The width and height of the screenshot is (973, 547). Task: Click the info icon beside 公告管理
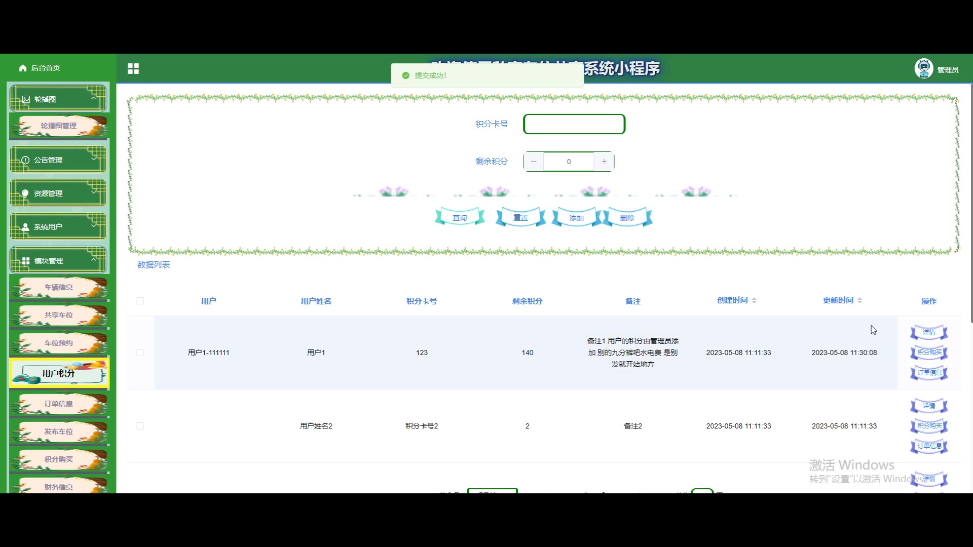tap(25, 160)
